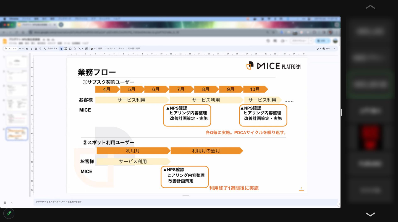Add a comment with toolbar icon

pos(87,49)
